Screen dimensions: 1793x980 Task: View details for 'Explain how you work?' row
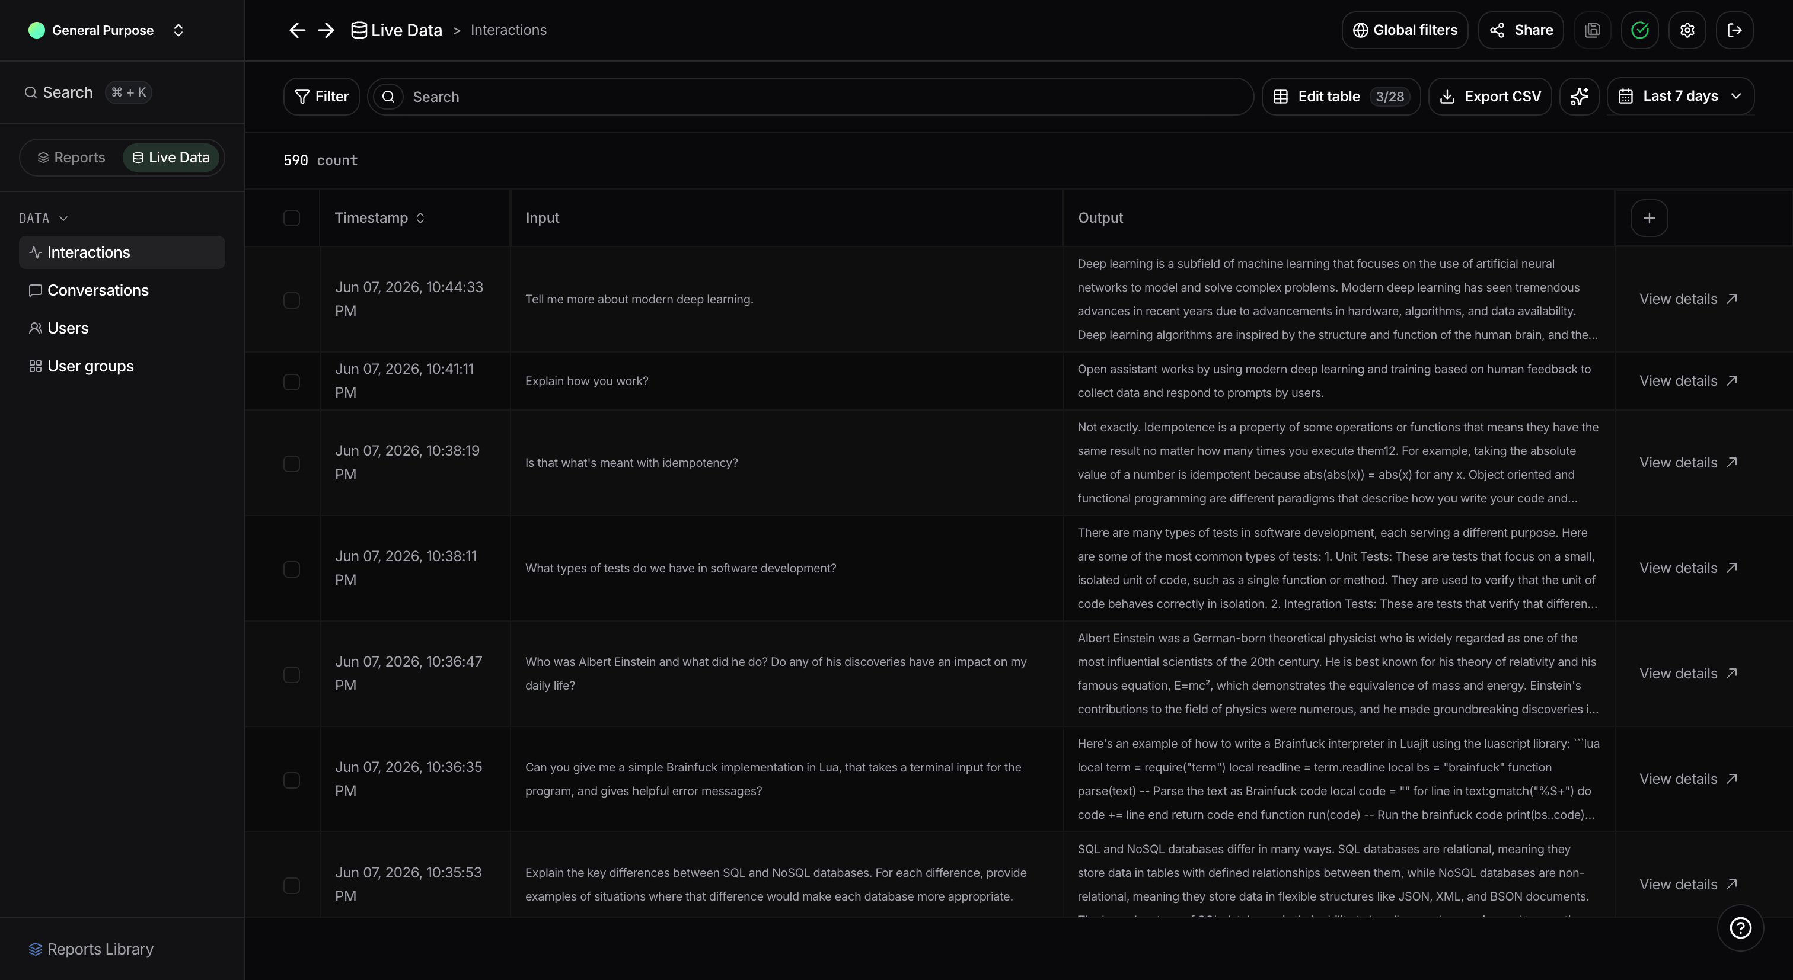tap(1688, 380)
